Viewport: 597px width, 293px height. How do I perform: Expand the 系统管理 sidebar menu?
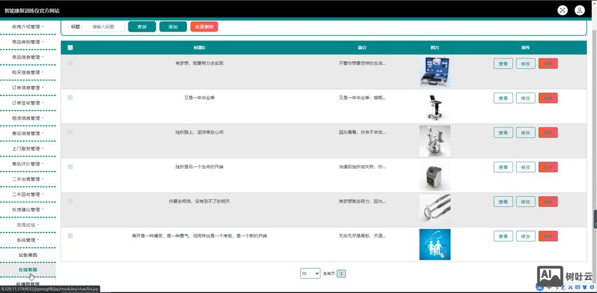(x=28, y=240)
